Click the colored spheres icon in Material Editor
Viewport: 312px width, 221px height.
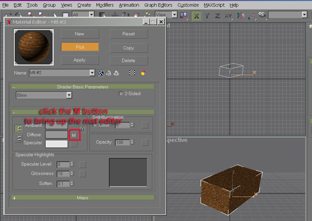coord(144,73)
